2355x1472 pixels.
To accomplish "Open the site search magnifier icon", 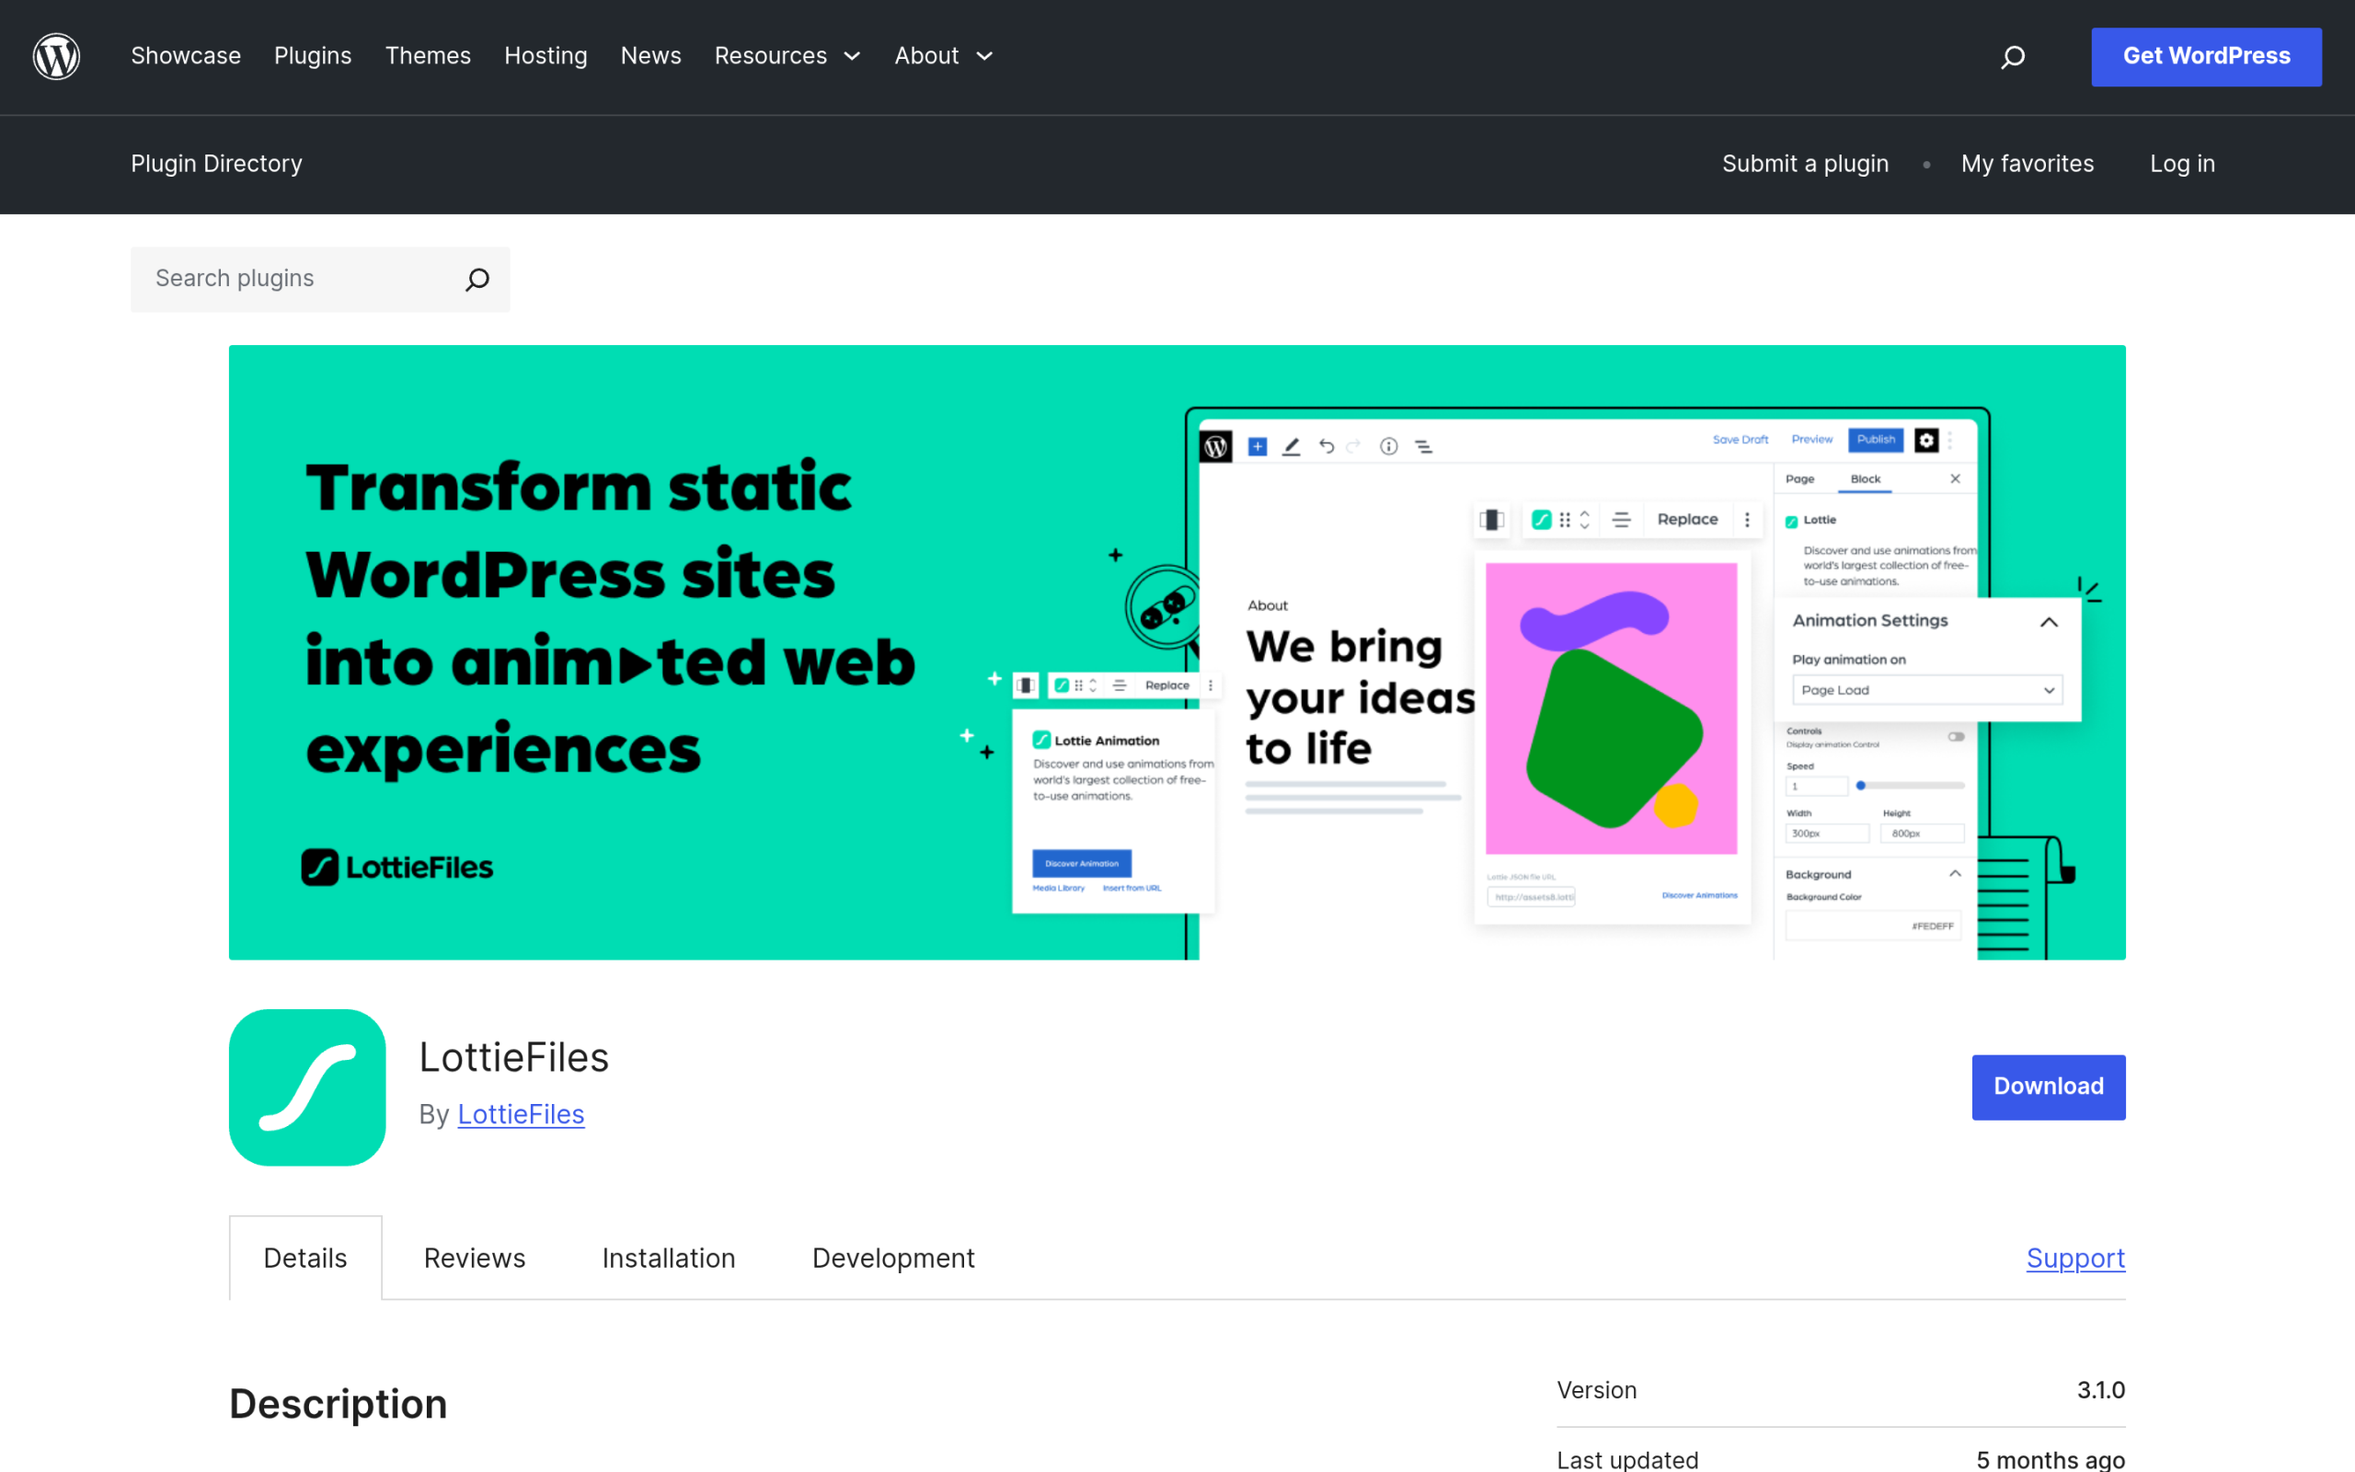I will (2013, 57).
